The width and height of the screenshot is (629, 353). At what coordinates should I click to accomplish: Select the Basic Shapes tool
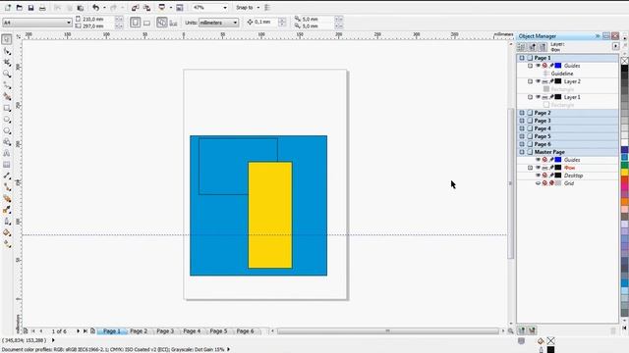[x=7, y=142]
